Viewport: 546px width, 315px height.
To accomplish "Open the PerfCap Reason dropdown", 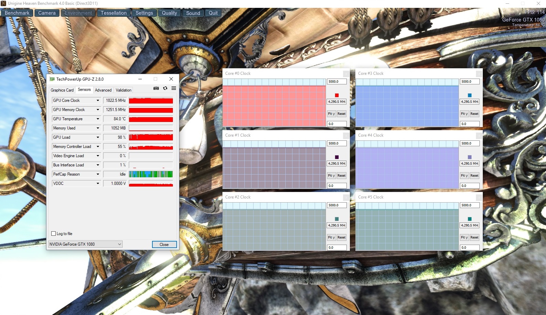I will (98, 174).
